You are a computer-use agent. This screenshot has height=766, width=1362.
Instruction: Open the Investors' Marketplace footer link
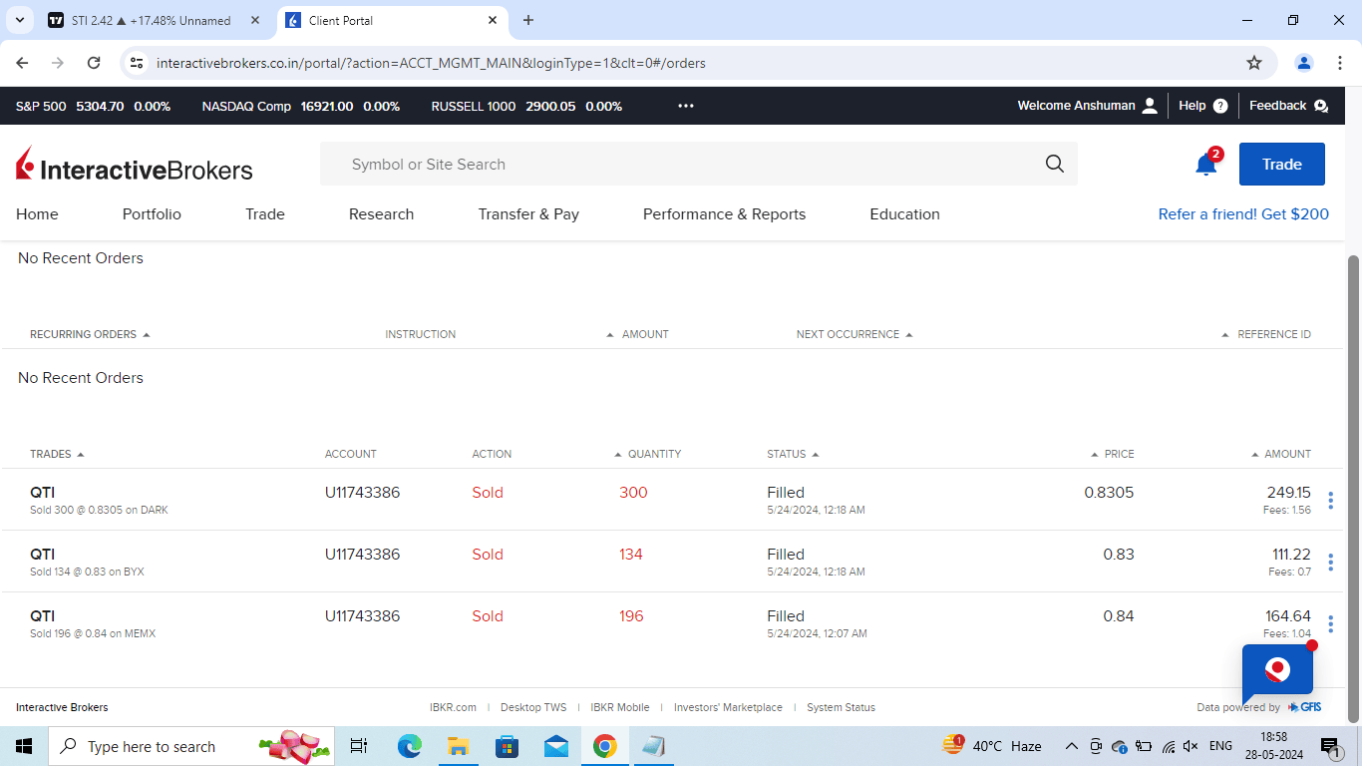point(728,707)
